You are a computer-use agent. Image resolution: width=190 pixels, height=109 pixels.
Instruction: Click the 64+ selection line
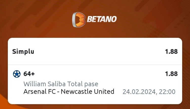click(x=29, y=74)
